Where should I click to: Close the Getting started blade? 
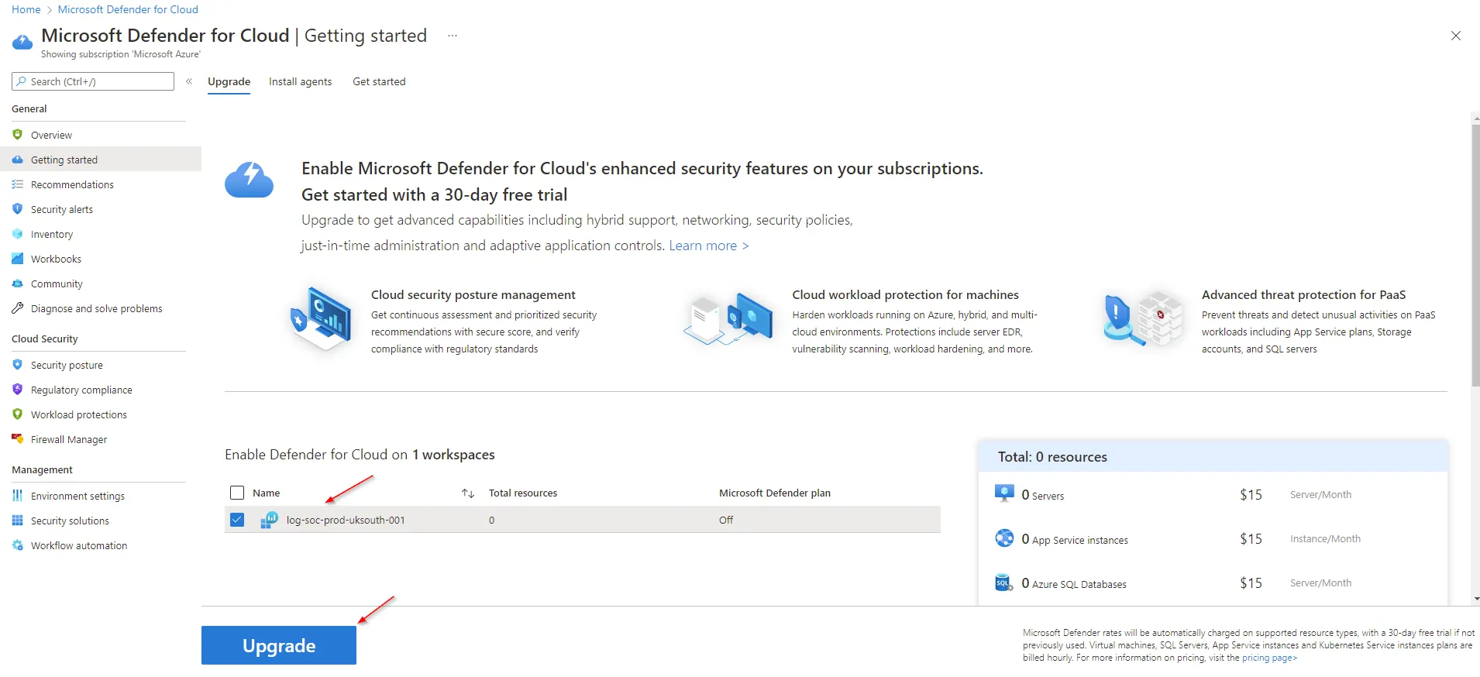[x=1456, y=36]
